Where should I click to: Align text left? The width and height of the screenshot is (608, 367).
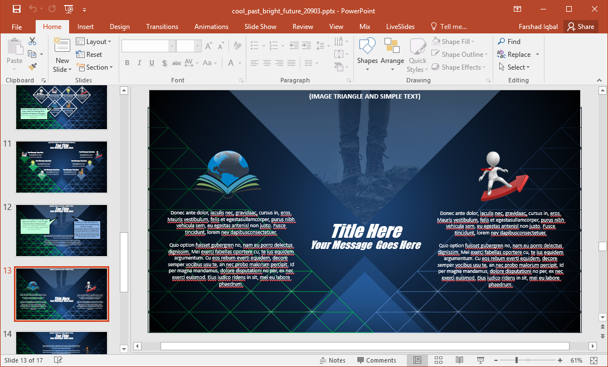tap(254, 63)
